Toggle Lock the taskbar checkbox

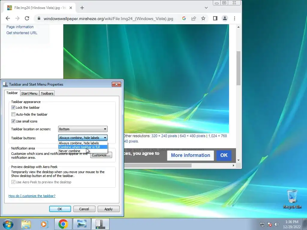point(13,108)
